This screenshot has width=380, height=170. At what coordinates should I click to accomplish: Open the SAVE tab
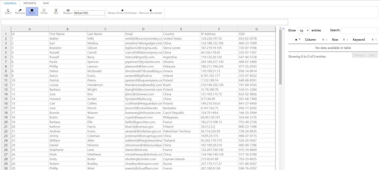(x=46, y=3)
